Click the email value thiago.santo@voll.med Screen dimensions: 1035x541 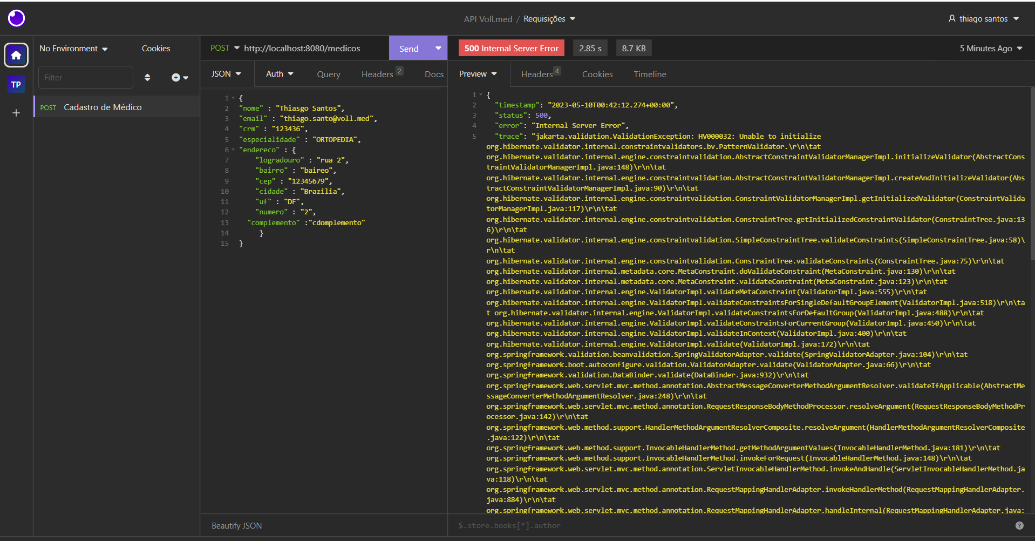point(326,118)
